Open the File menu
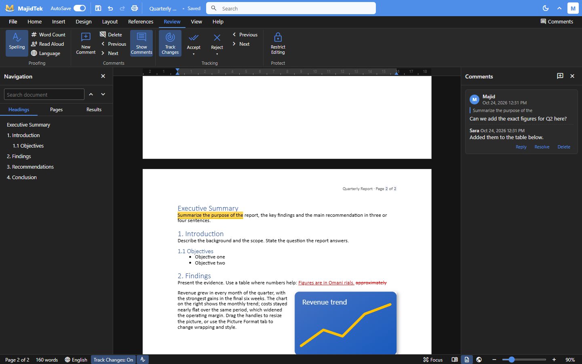The image size is (582, 364). [x=13, y=22]
